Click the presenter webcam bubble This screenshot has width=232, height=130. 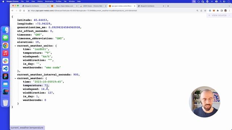point(204,102)
